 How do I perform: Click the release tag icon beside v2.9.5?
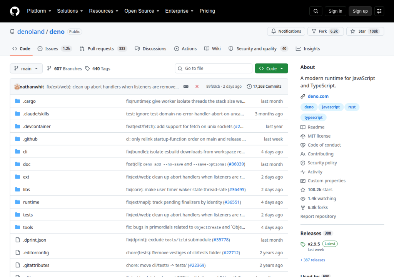[x=303, y=244]
